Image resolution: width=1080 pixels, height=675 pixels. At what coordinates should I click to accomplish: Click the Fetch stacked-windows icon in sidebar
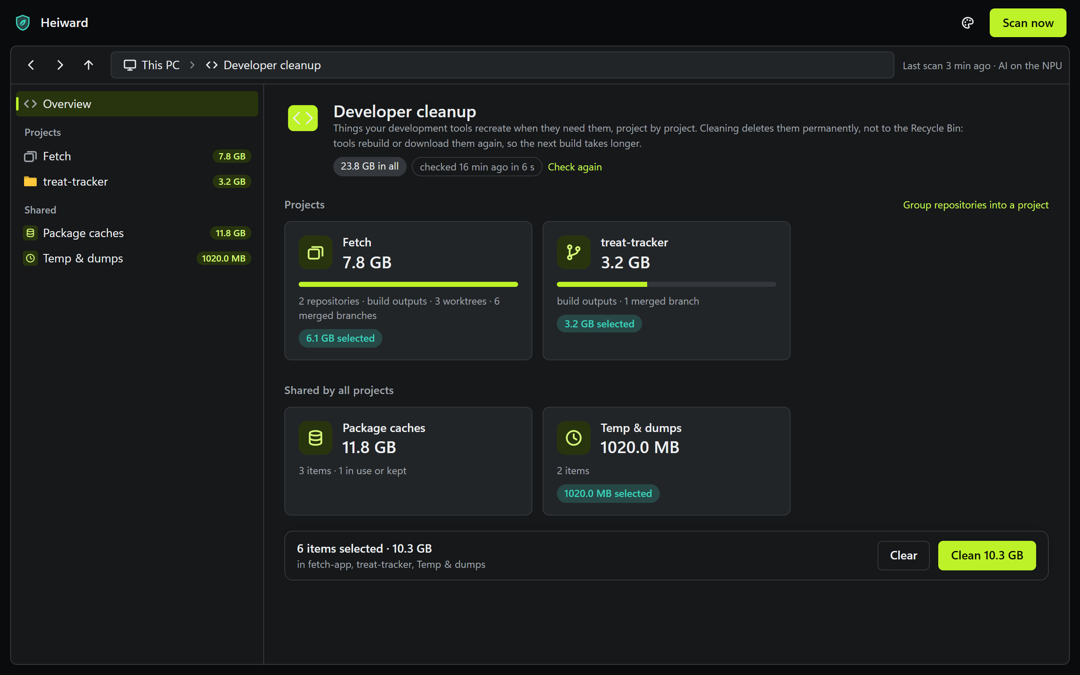30,156
